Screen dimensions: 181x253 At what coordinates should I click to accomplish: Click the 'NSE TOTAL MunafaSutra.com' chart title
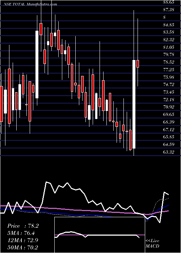[x=30, y=4]
